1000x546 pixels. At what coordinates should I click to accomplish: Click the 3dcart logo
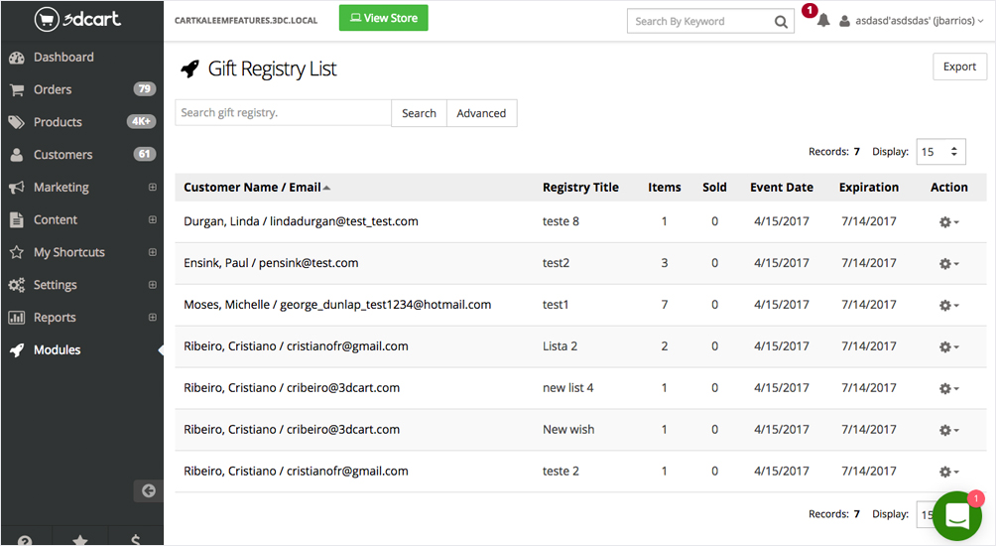coord(77,20)
